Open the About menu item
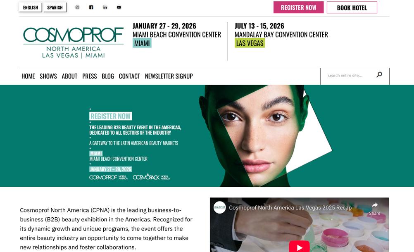This screenshot has height=252, width=414. click(69, 76)
